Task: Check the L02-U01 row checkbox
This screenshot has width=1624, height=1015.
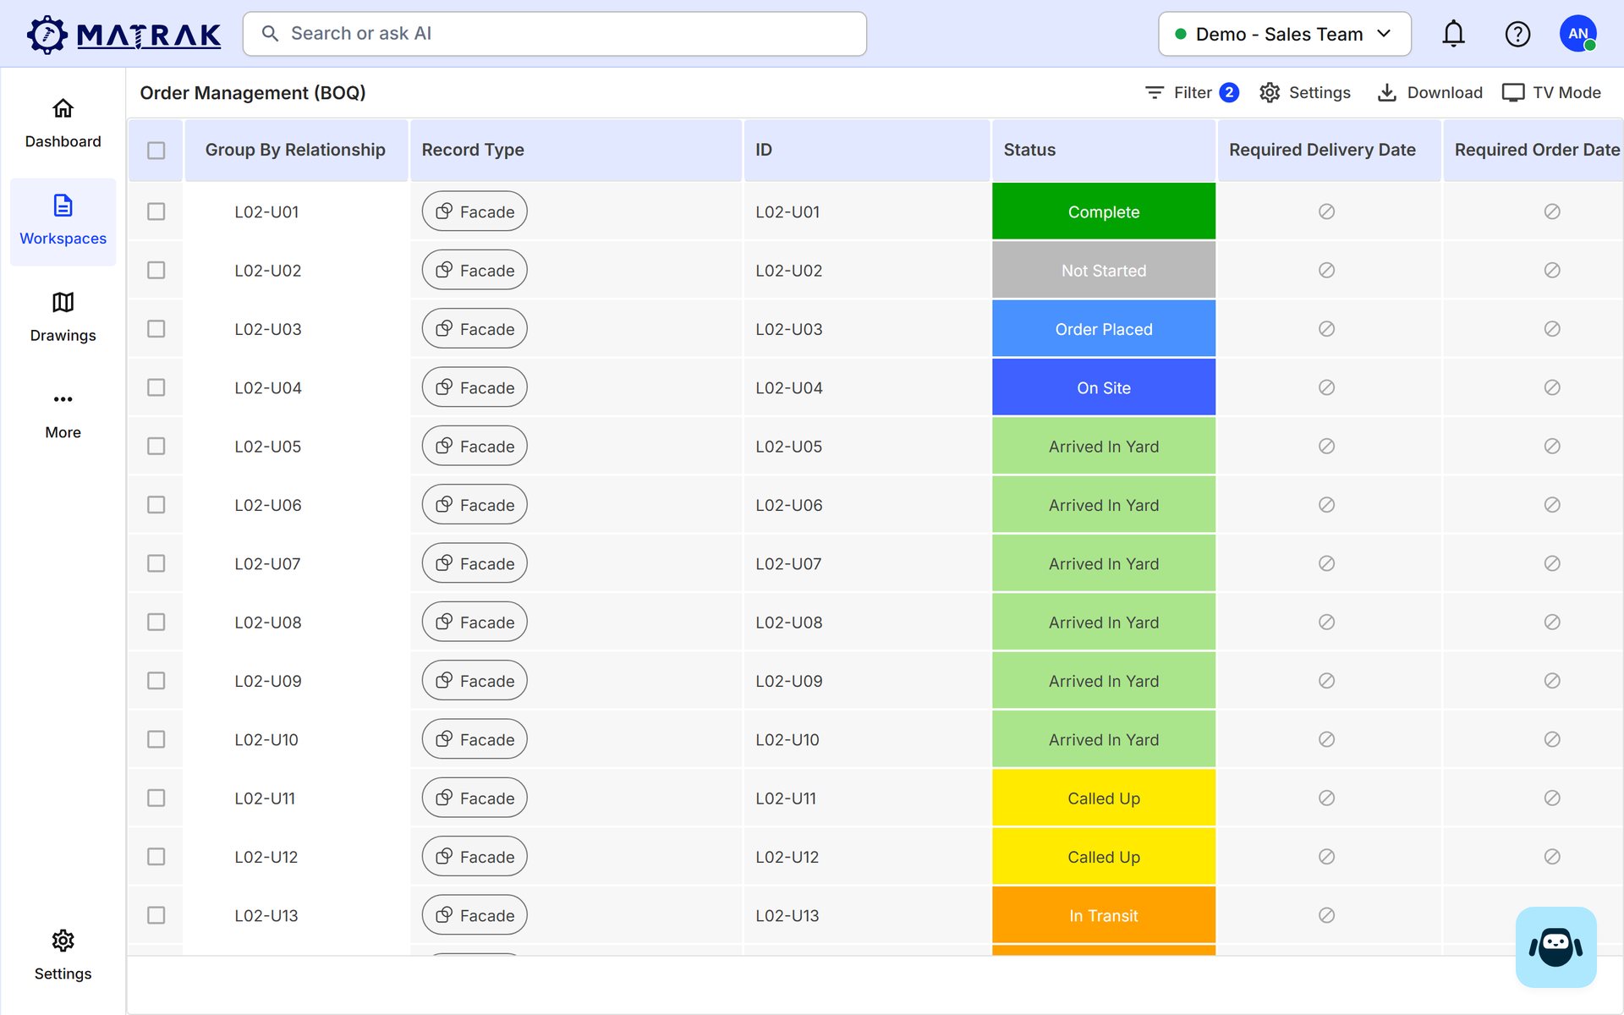Action: (156, 211)
